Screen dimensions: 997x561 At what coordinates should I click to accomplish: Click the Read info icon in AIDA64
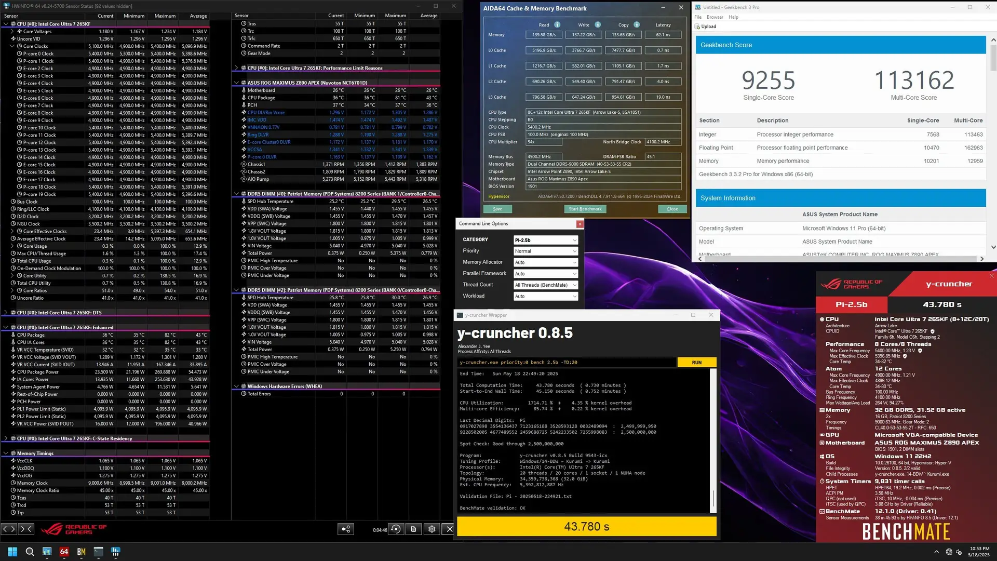557,24
